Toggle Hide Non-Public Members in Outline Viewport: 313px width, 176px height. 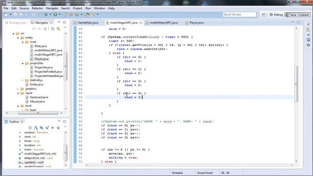tap(53, 128)
